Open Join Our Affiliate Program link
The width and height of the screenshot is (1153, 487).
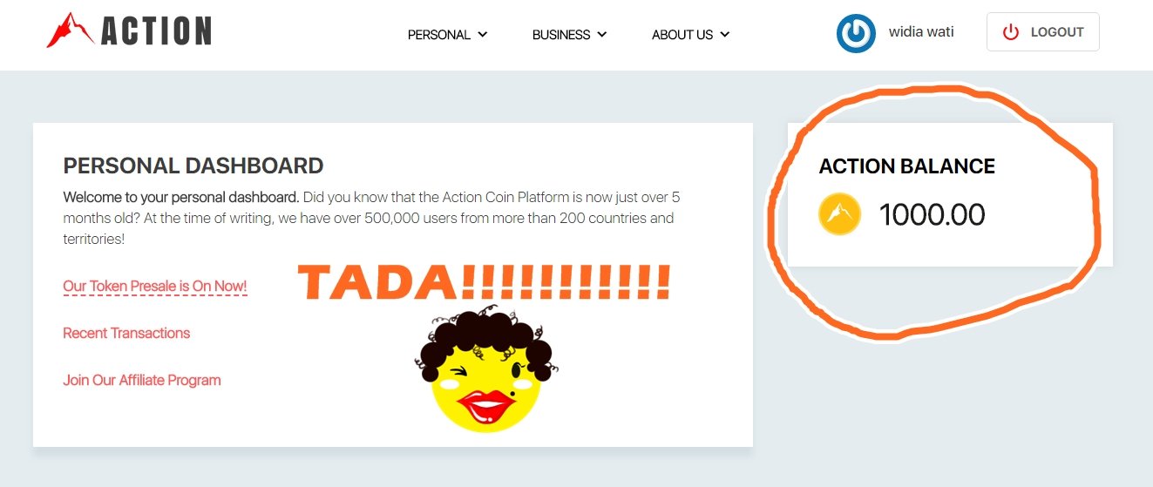tap(142, 380)
